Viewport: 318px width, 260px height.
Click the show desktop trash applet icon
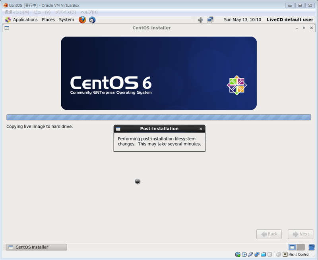click(x=312, y=247)
